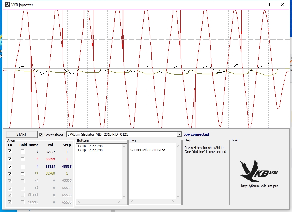The image size is (292, 212).
Task: Enable Bold for the rX axis
Action: (x=23, y=174)
